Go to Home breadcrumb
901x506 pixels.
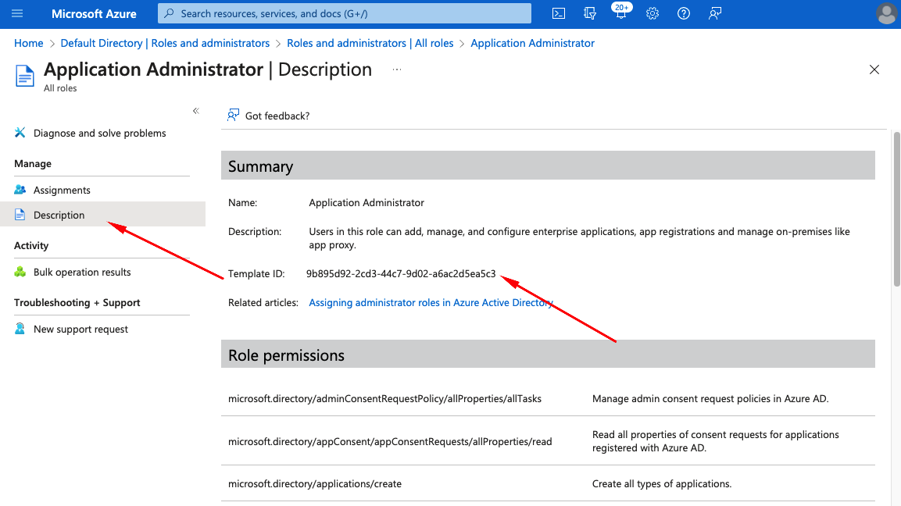[x=29, y=43]
